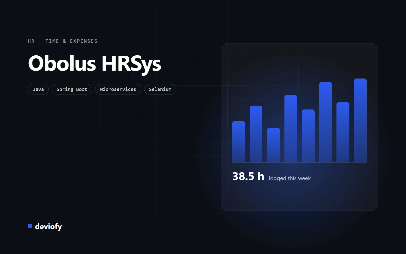Select the Selenium tag pill
This screenshot has width=406, height=254.
160,89
